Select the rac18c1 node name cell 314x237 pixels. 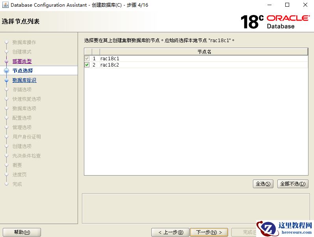pyautogui.click(x=204, y=58)
